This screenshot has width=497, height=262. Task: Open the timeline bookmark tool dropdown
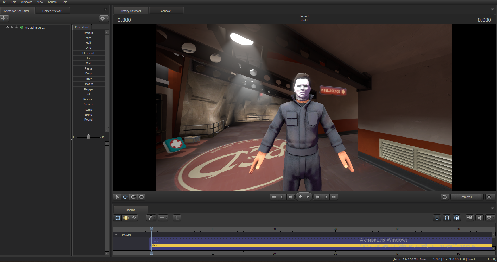[151, 218]
